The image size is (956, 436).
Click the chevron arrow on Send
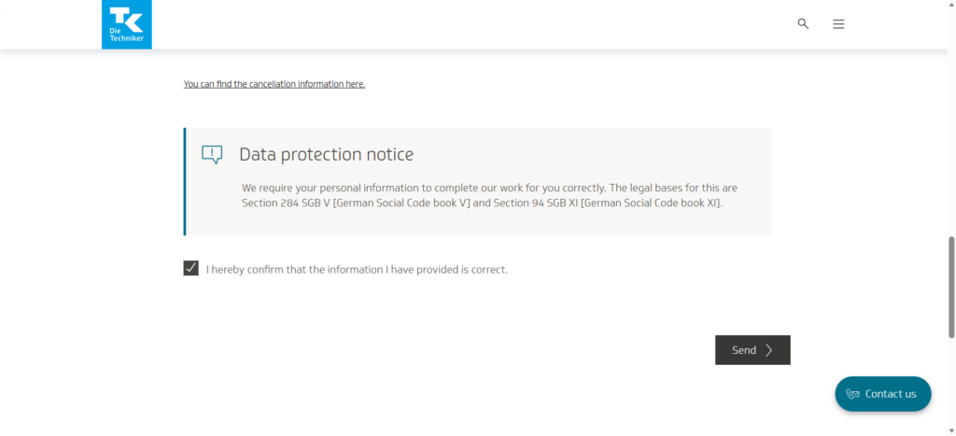pyautogui.click(x=769, y=350)
